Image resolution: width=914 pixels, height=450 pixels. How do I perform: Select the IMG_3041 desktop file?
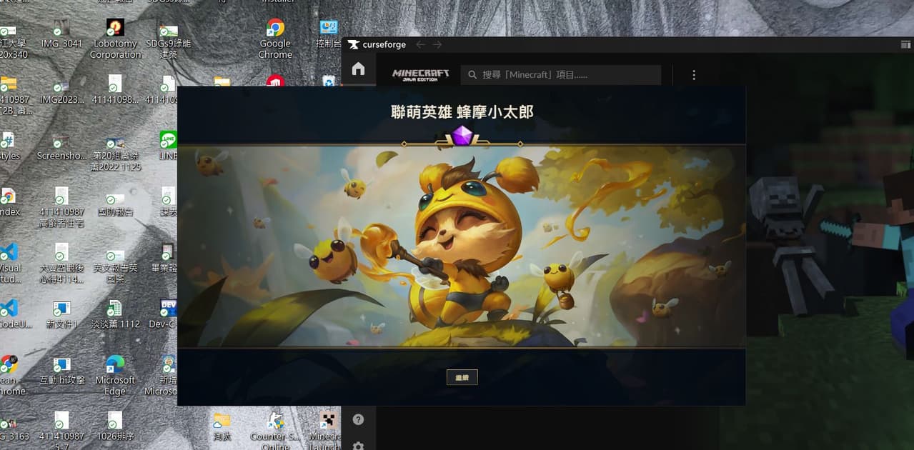tap(61, 34)
